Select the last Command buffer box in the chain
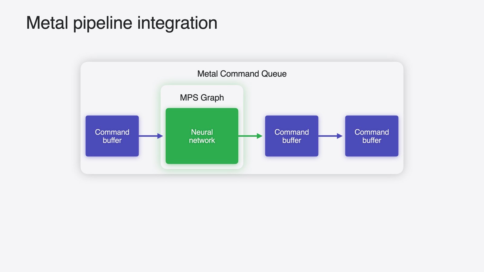 tap(372, 136)
